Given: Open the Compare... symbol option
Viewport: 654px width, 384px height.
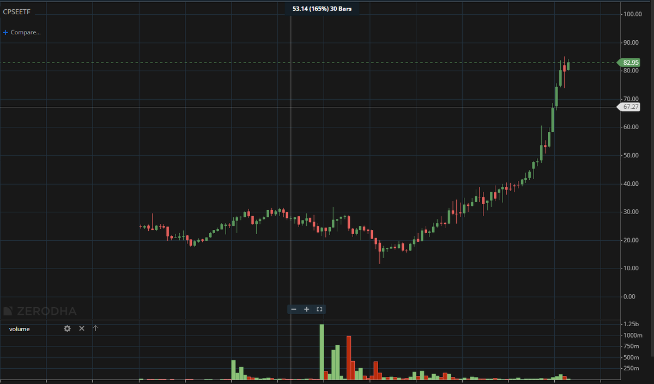Looking at the screenshot, I should coord(22,32).
